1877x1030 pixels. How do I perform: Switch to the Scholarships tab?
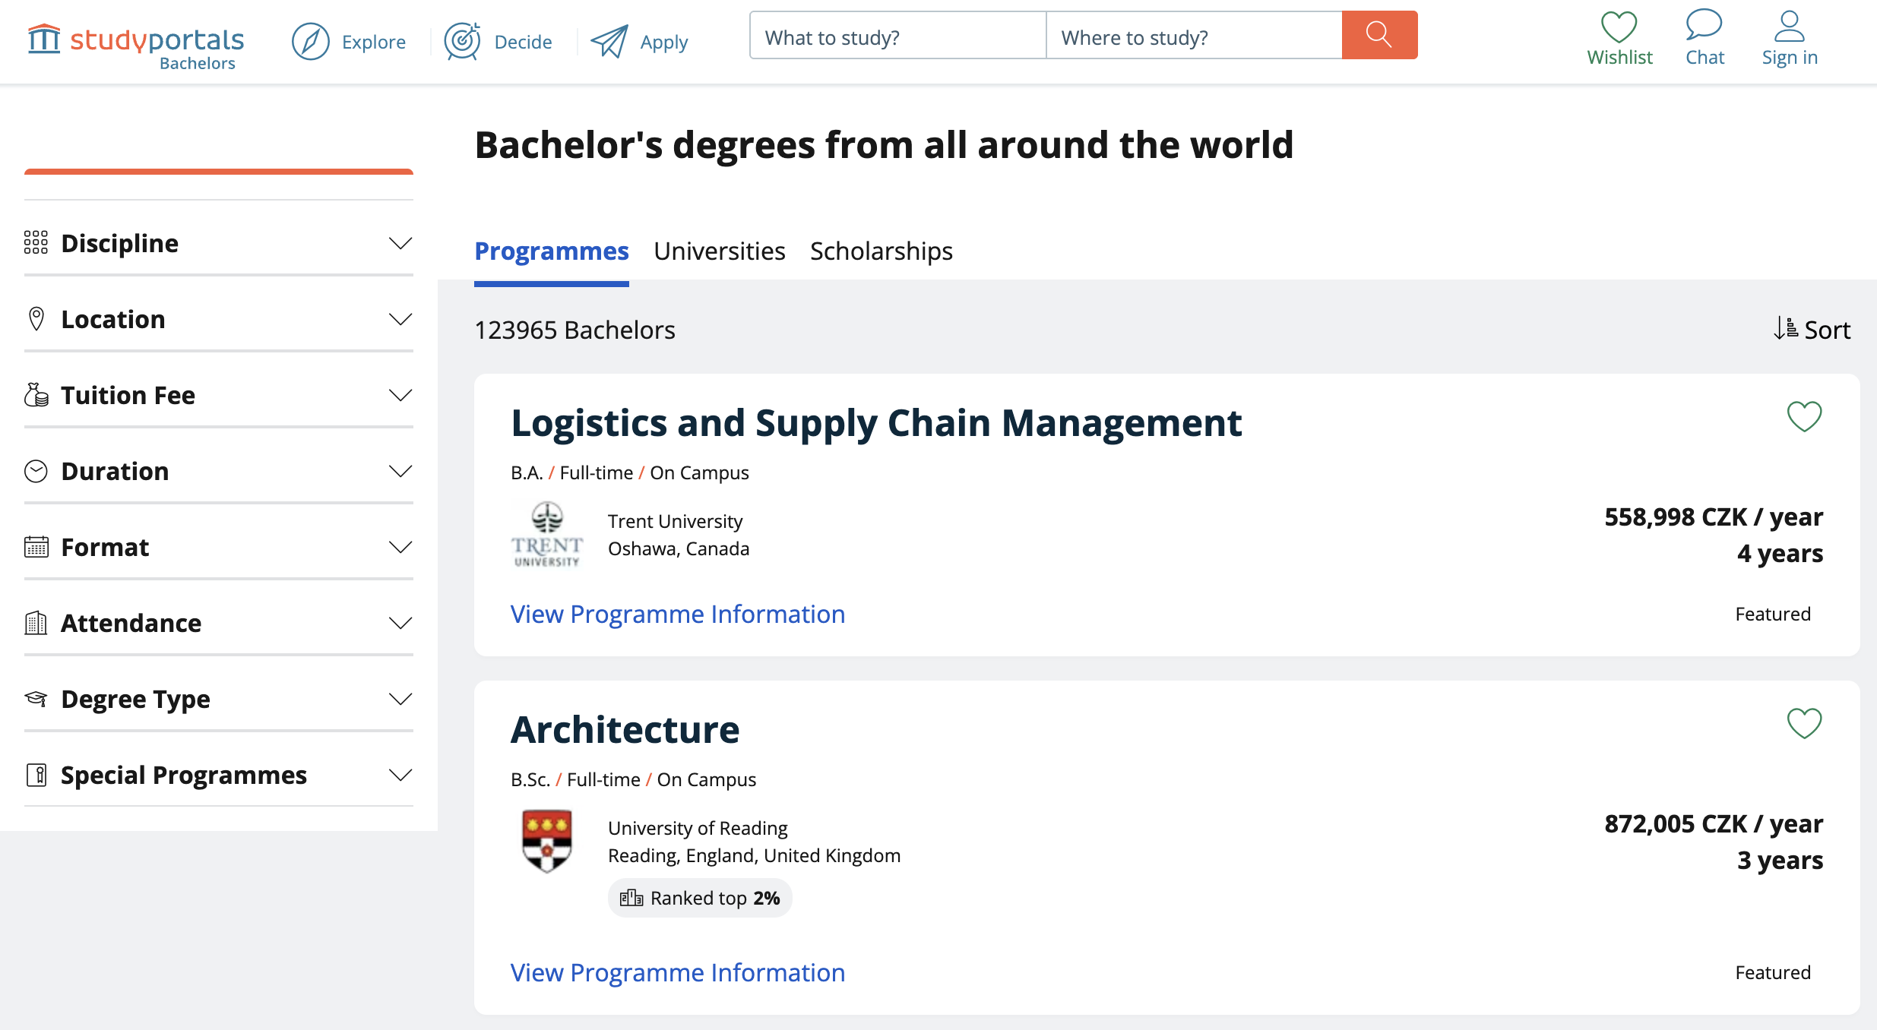coord(881,251)
